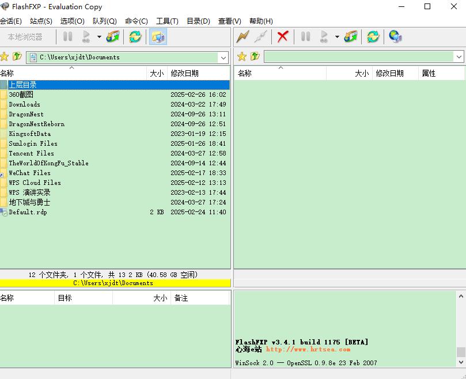The height and width of the screenshot is (379, 466).
Task: Toggle the switch-to-local-browser folder icon
Action: coord(158,36)
